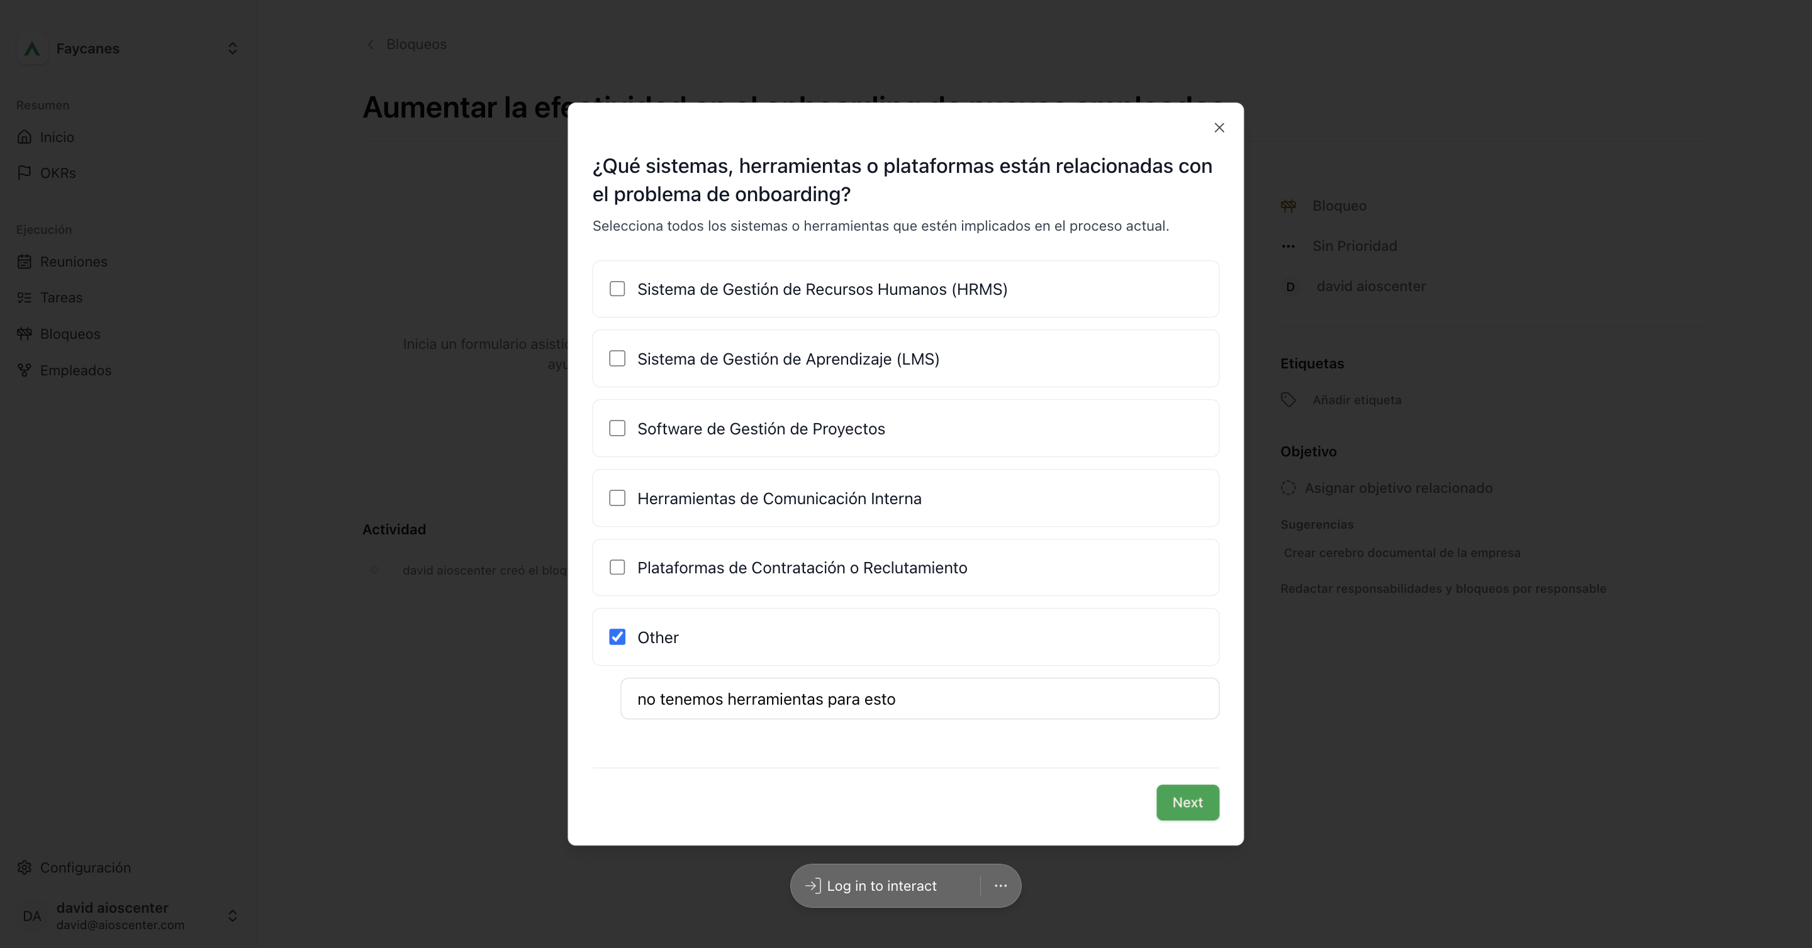Click the Empleados org chart icon
Image resolution: width=1812 pixels, height=948 pixels.
[x=25, y=370]
